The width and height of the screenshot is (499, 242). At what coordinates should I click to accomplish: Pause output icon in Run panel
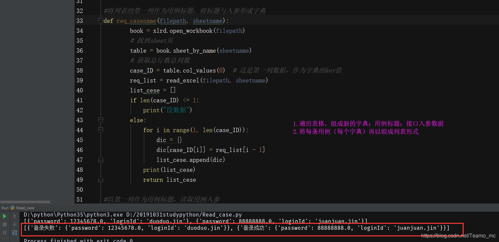click(x=5, y=233)
